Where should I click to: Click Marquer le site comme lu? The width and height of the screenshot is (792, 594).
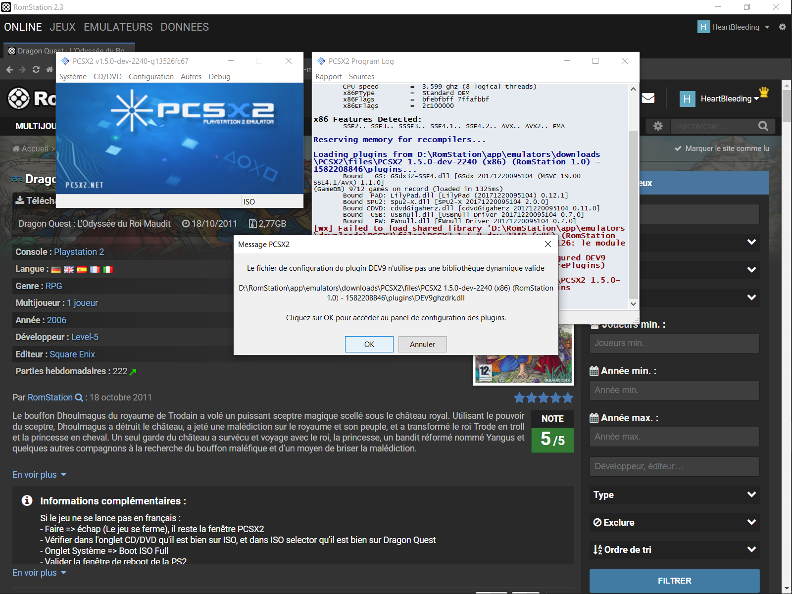coord(722,148)
